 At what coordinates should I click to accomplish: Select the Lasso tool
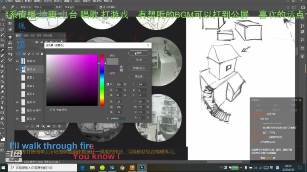pyautogui.click(x=3, y=29)
